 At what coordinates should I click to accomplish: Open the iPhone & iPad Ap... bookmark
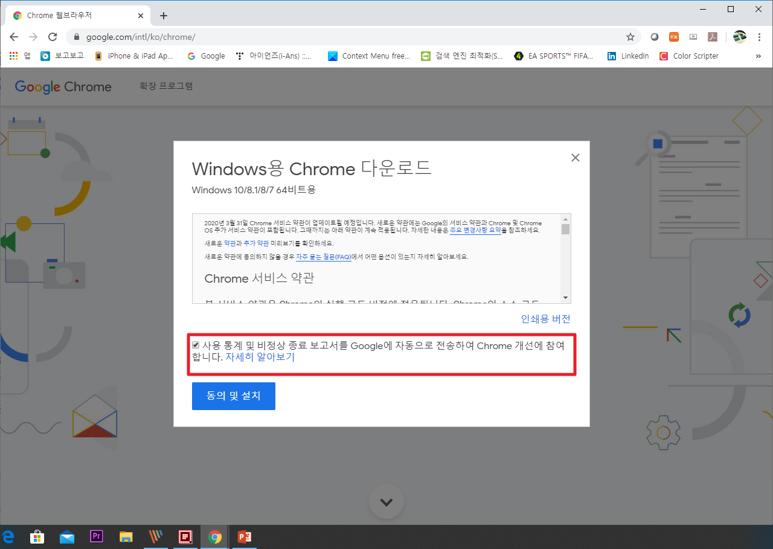pos(133,56)
